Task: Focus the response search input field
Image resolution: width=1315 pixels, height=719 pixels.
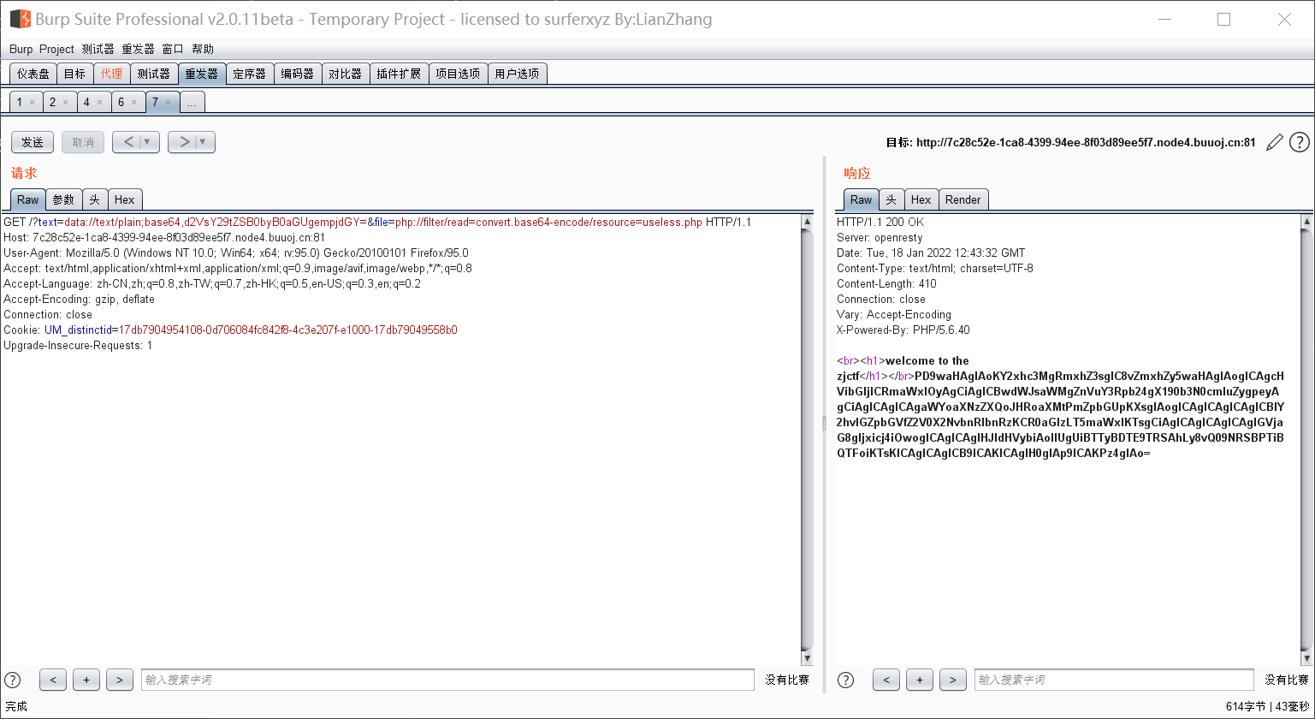Action: pyautogui.click(x=1114, y=680)
